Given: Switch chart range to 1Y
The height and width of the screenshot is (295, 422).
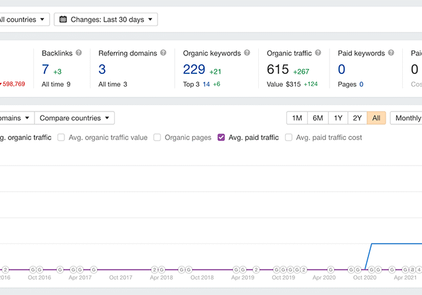Looking at the screenshot, I should (338, 118).
